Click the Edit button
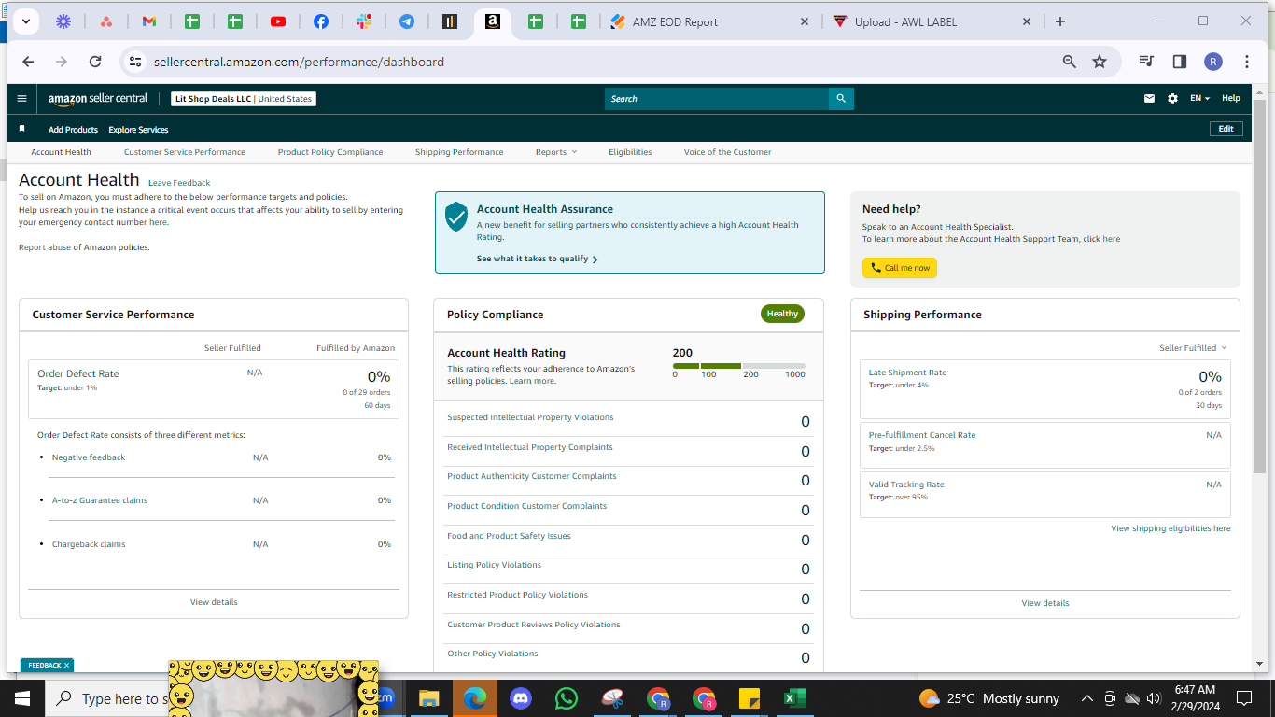 [x=1226, y=129]
